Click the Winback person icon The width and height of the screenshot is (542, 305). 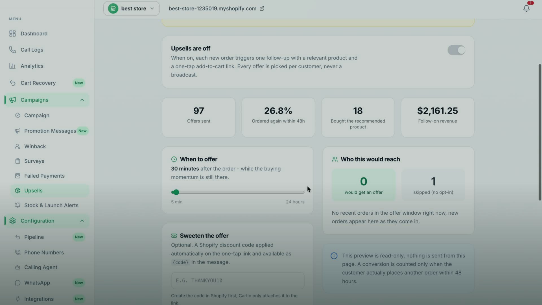(18, 146)
